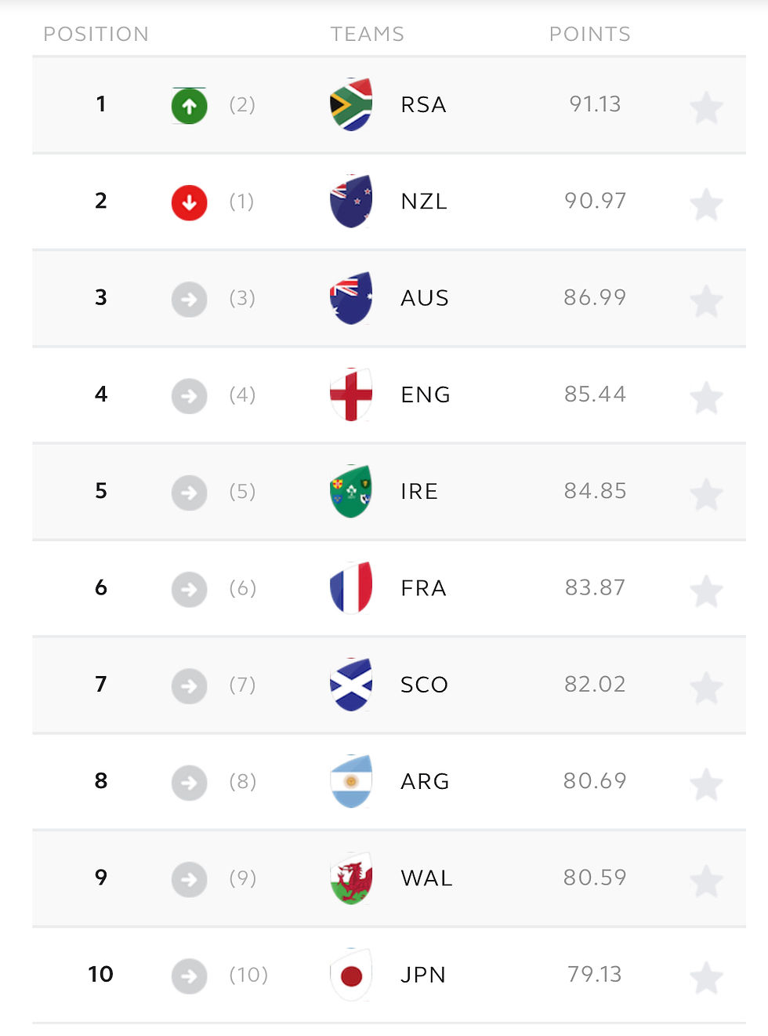Select the POINTS column header
The width and height of the screenshot is (768, 1036).
(x=589, y=34)
